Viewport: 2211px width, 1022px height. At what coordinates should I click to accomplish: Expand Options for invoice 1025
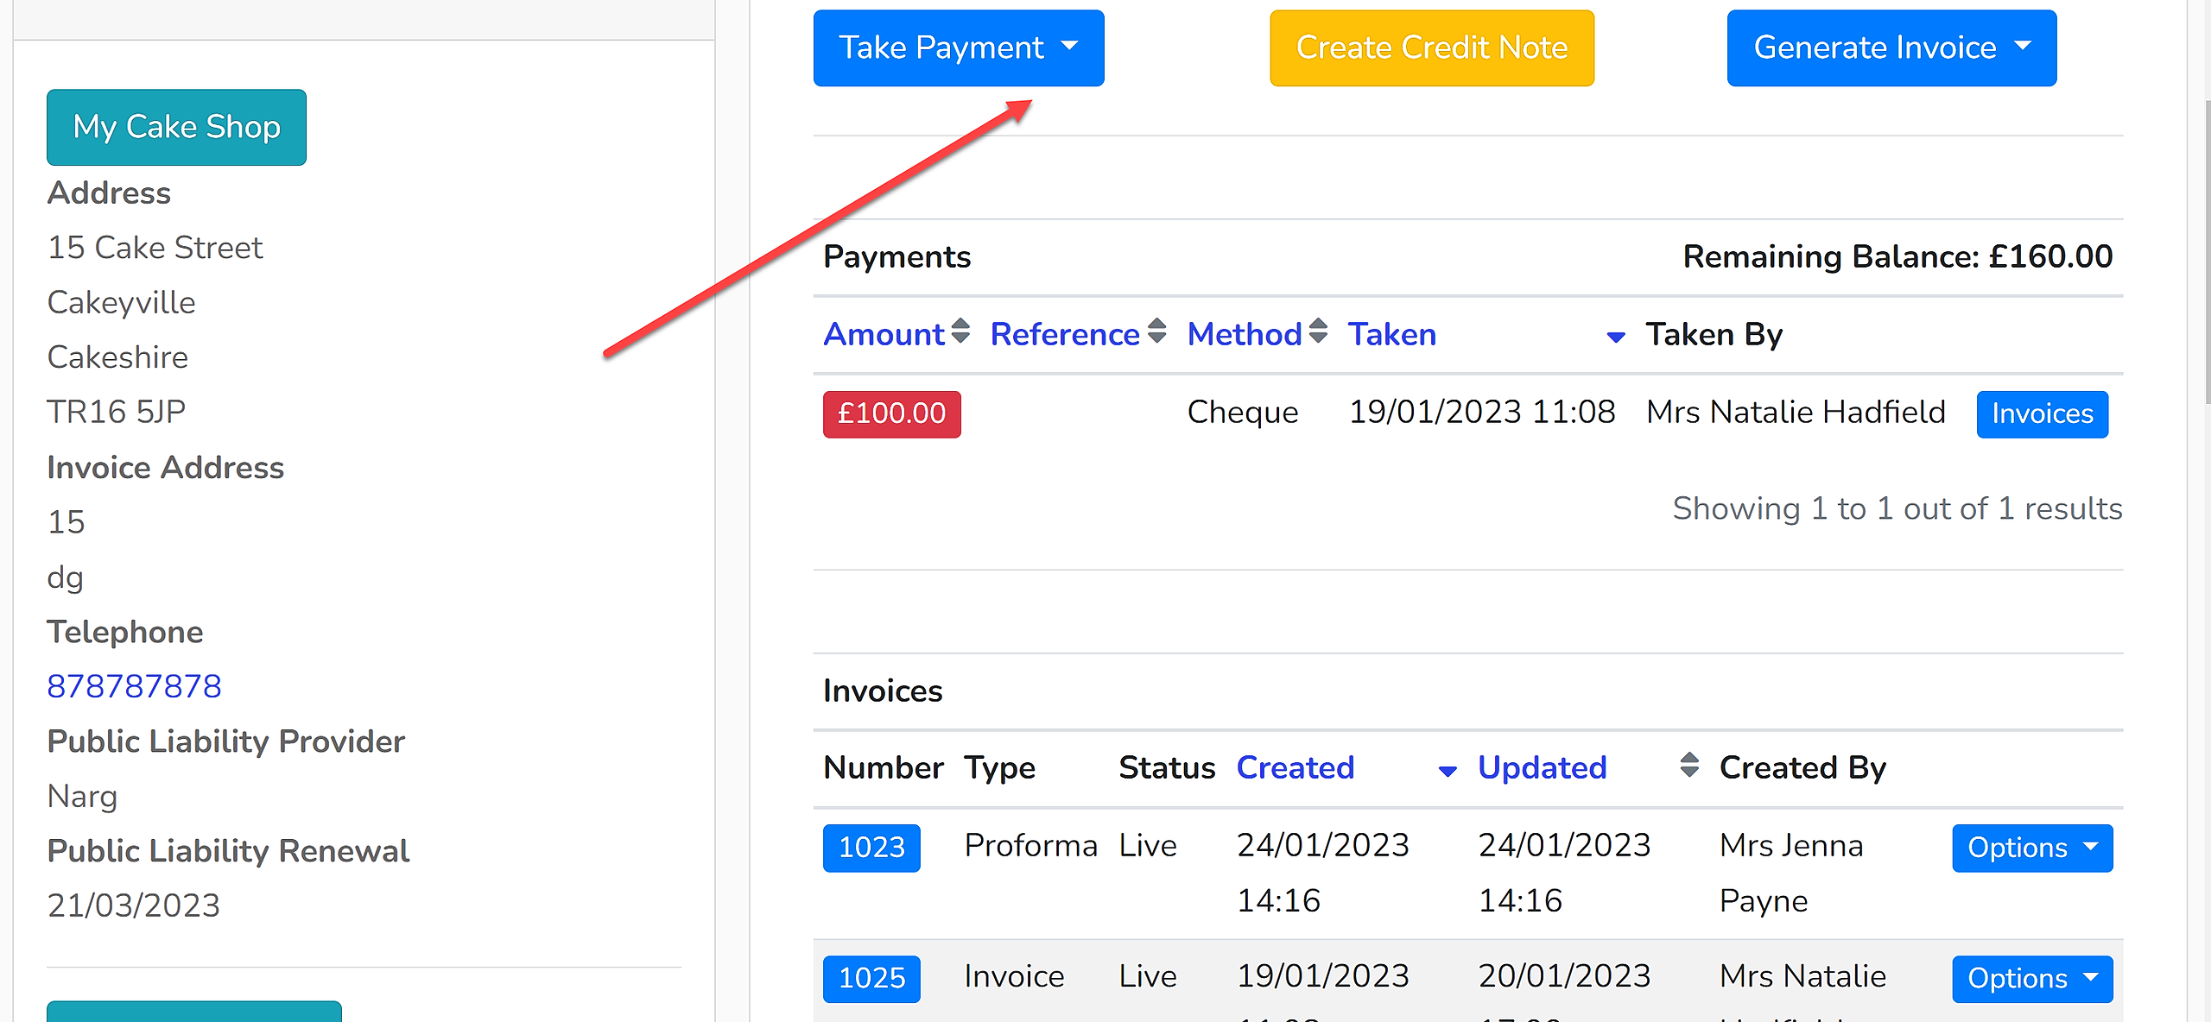click(x=2032, y=978)
